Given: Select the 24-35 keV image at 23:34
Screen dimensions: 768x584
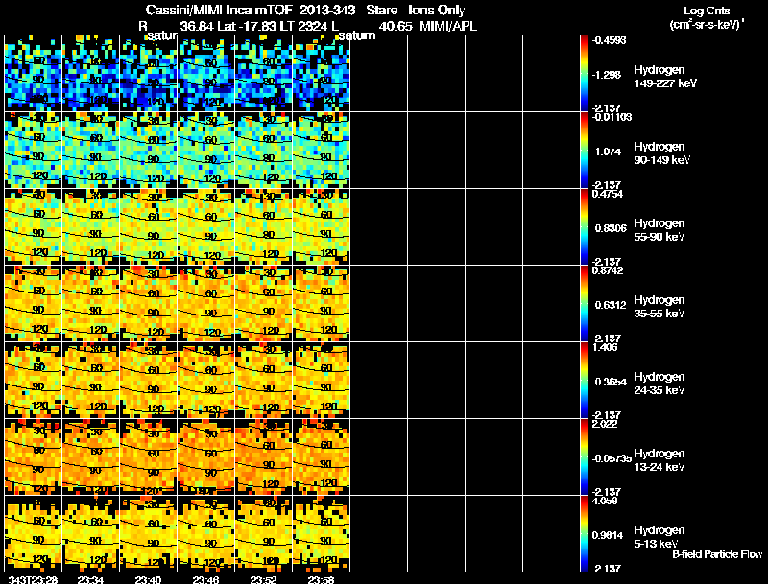Looking at the screenshot, I should click(x=90, y=381).
